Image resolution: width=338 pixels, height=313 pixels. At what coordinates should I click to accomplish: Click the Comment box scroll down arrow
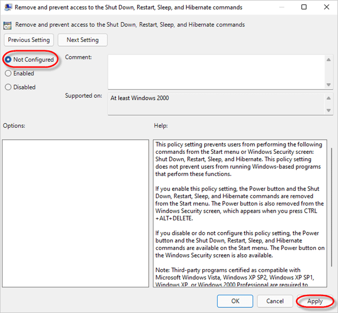328,84
